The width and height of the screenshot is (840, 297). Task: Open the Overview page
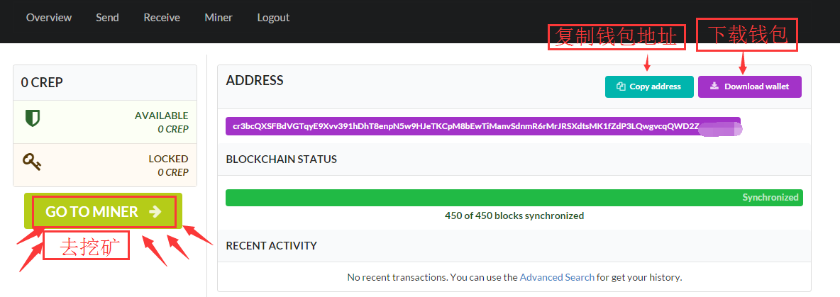(x=49, y=17)
